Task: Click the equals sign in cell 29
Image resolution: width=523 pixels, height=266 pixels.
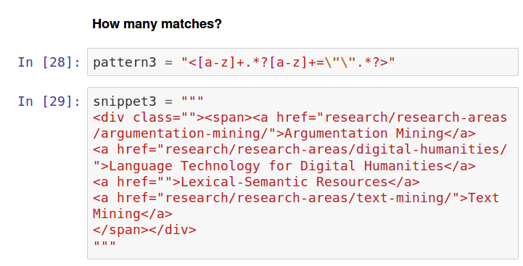Action: pos(168,101)
